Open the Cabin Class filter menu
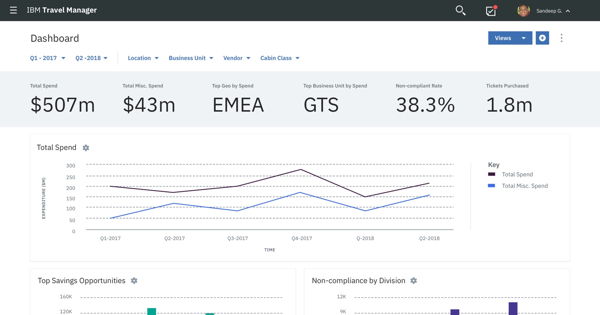This screenshot has height=315, width=600. (x=280, y=58)
